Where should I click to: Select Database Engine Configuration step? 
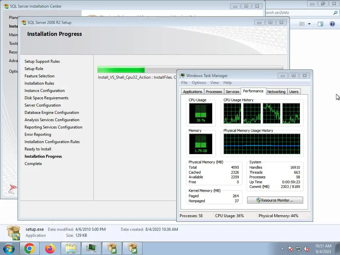tap(51, 113)
